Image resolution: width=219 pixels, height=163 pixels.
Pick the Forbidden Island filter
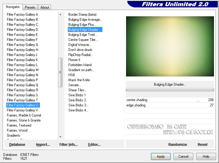point(80,65)
